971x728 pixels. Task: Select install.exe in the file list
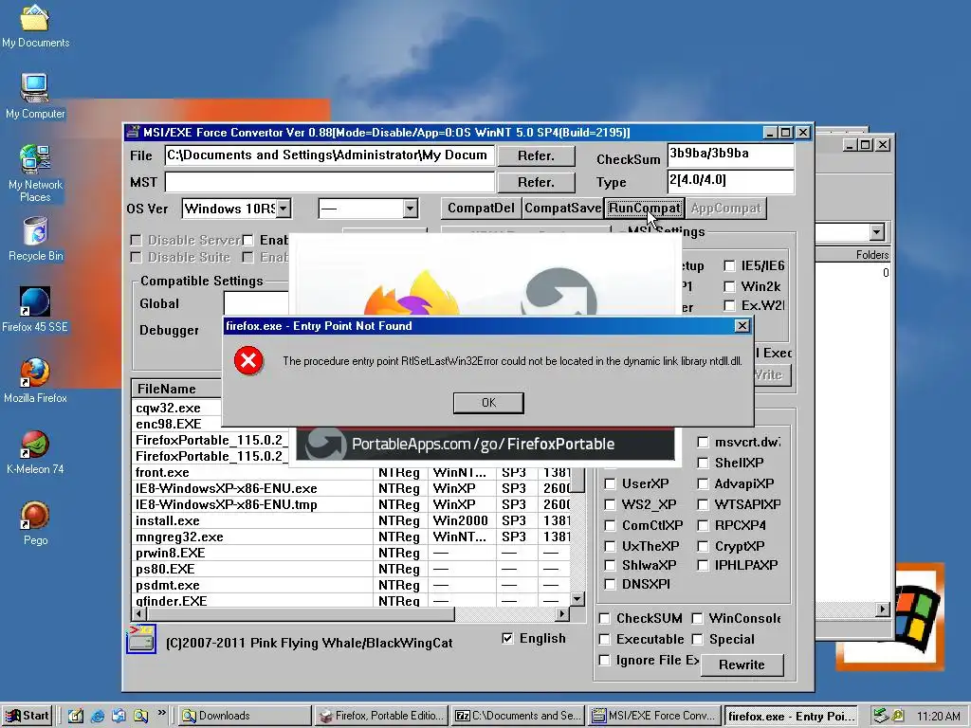click(x=351, y=520)
